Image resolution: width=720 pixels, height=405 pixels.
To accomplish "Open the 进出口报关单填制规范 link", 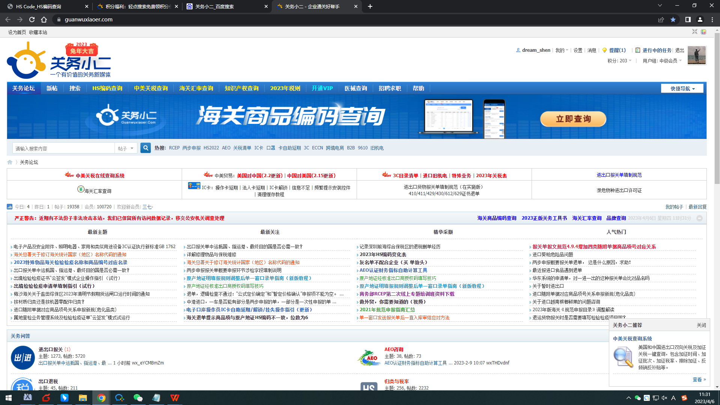I will pos(619,175).
